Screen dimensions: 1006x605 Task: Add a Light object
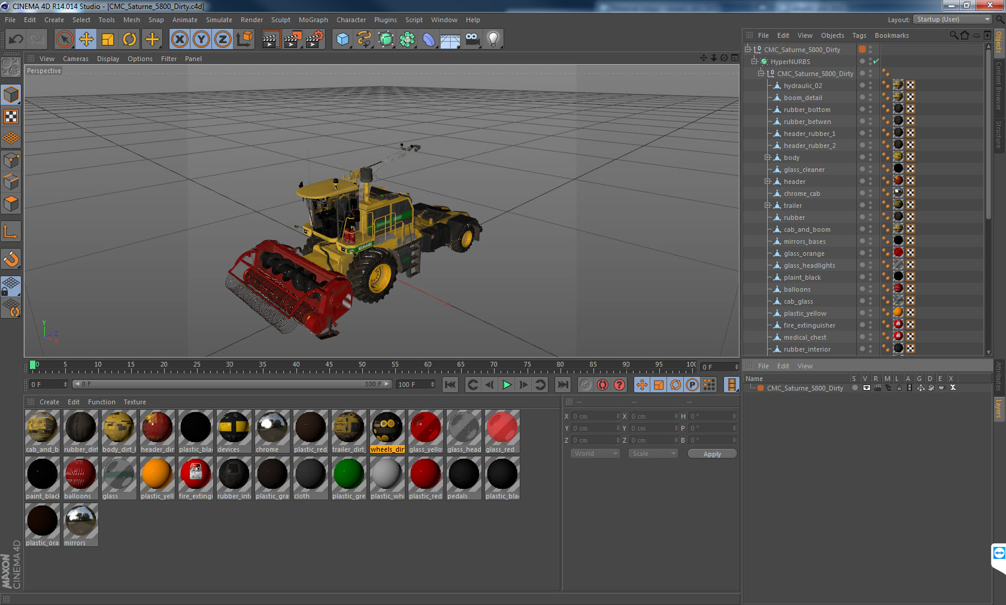493,40
